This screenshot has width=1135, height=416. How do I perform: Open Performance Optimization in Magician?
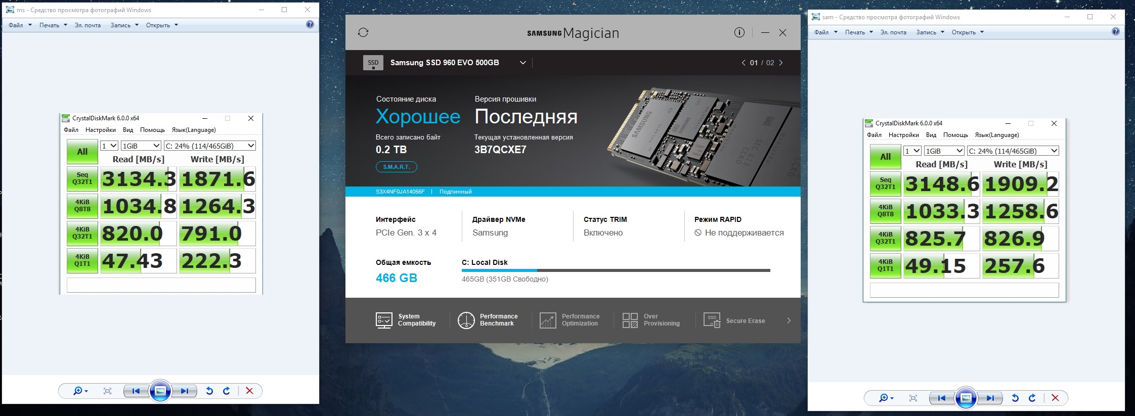[x=570, y=320]
